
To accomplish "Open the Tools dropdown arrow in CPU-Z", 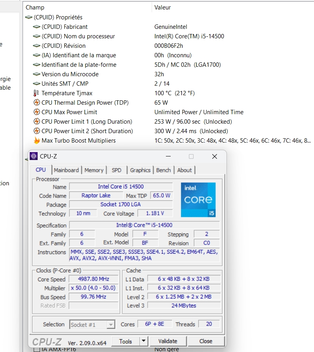I will [x=143, y=341].
